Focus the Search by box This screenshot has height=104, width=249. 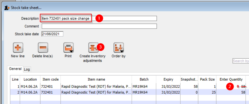pyautogui.click(x=240, y=61)
